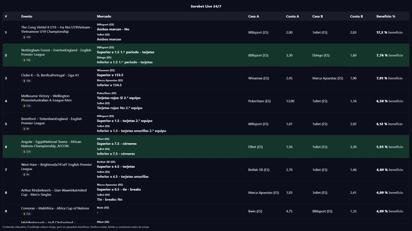Select the 13,00 odds in Cuota A
Image resolution: width=412 pixels, height=231 pixels.
(x=290, y=101)
